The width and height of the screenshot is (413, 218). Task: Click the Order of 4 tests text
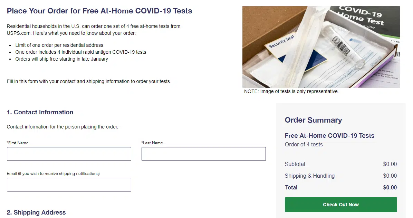coord(304,144)
